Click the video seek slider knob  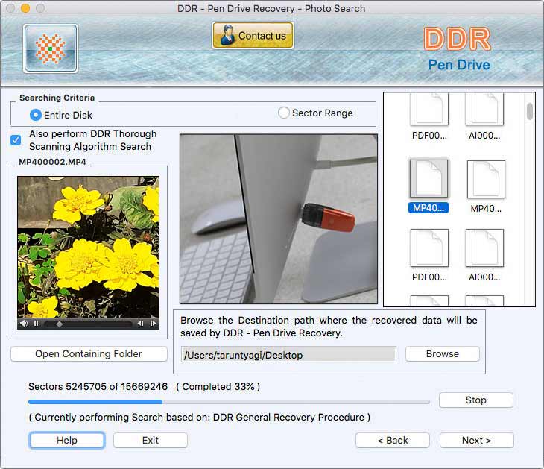click(60, 324)
